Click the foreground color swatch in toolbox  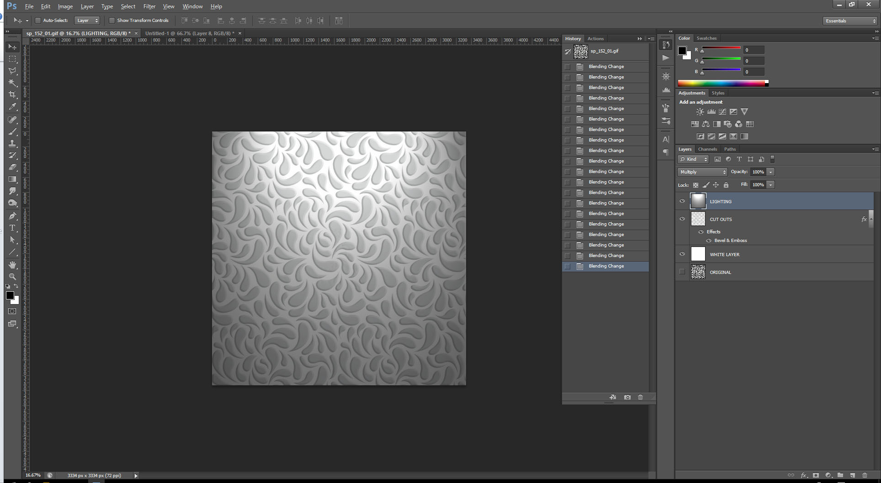pyautogui.click(x=10, y=295)
